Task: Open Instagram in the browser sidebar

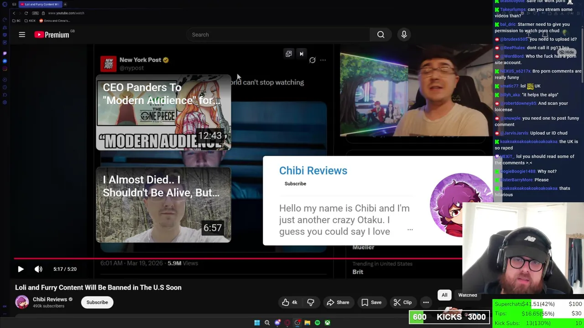Action: click(5, 69)
